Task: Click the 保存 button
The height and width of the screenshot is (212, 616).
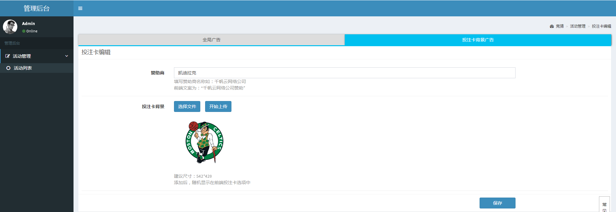Action: [x=498, y=203]
